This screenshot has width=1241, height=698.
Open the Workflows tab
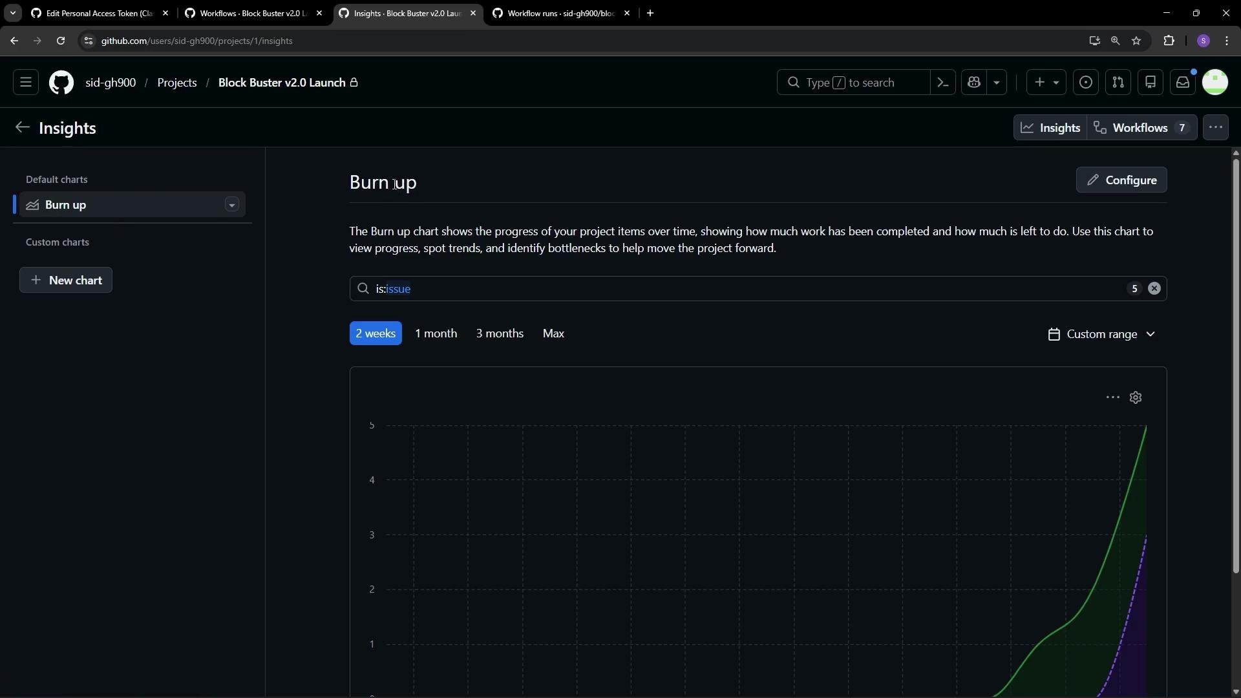[1142, 128]
